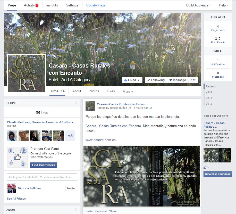
Task: Click the three-dots more actions button
Action: pyautogui.click(x=193, y=80)
